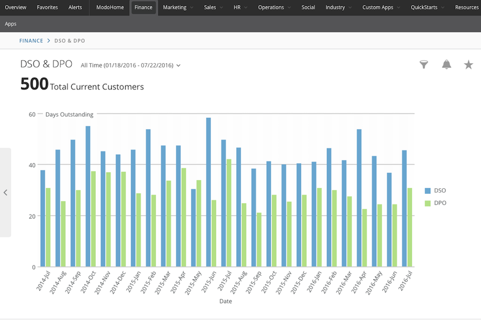The height and width of the screenshot is (321, 481).
Task: Go to the Overview tab
Action: [x=15, y=7]
